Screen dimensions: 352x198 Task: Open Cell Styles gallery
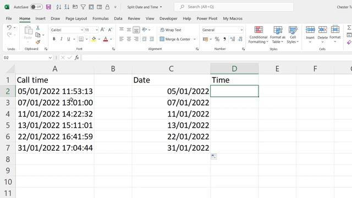coord(293,35)
